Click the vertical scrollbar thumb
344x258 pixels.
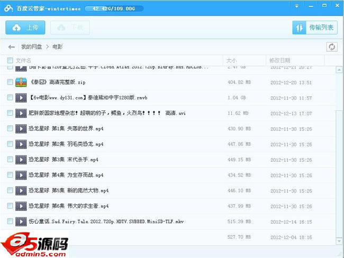339,173
